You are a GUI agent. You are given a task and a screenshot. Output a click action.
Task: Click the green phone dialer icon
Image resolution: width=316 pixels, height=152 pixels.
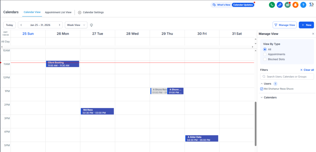point(272,5)
